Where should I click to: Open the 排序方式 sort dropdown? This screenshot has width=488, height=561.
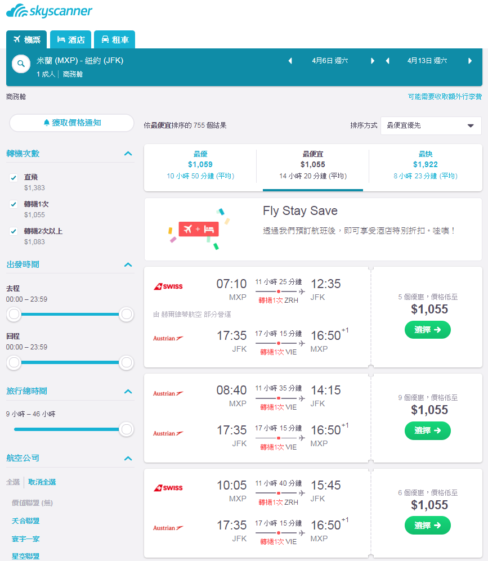pyautogui.click(x=431, y=125)
